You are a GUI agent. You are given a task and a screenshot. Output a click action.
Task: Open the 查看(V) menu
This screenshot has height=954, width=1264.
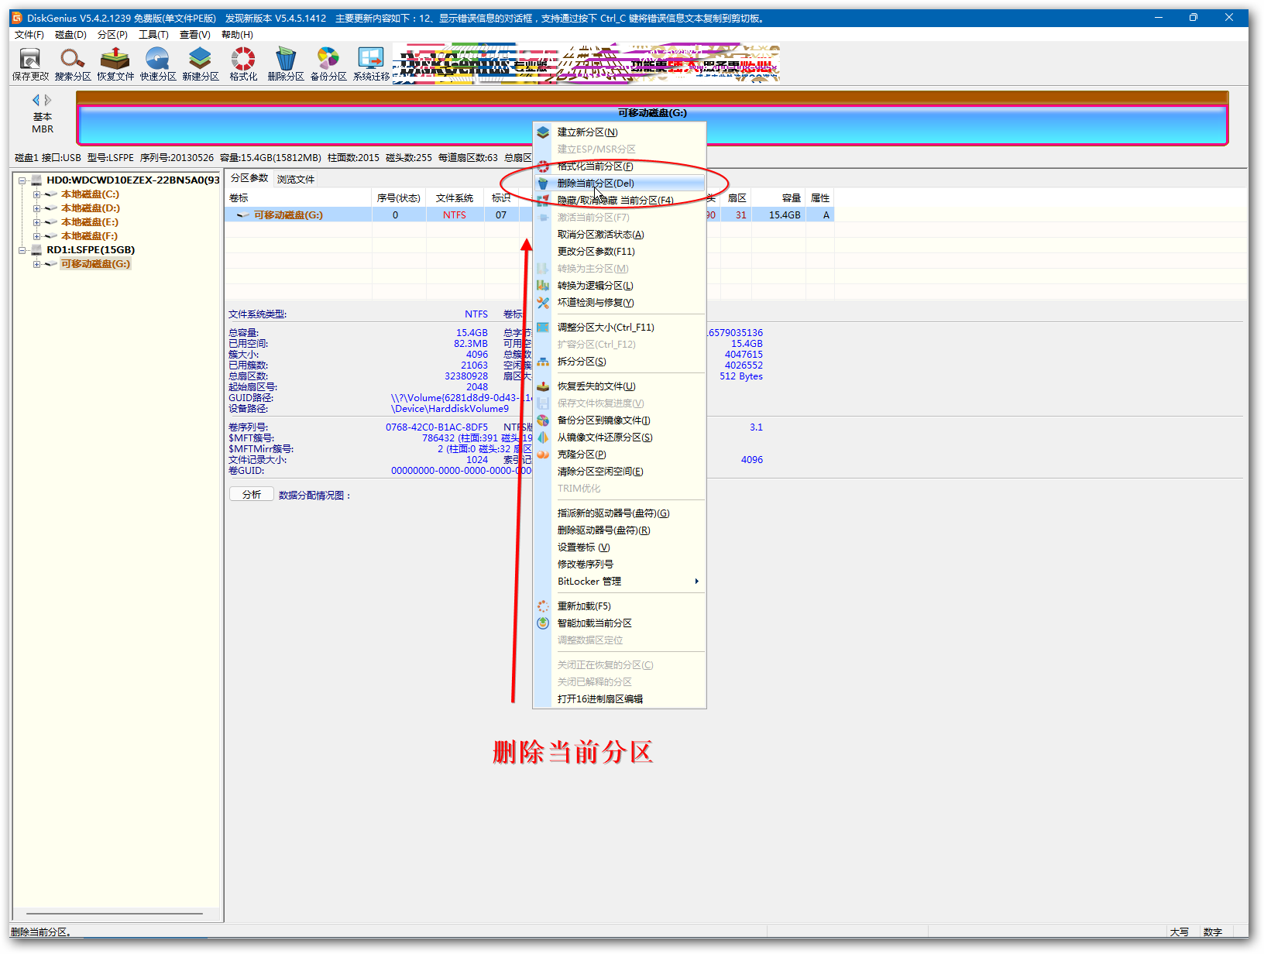point(195,35)
